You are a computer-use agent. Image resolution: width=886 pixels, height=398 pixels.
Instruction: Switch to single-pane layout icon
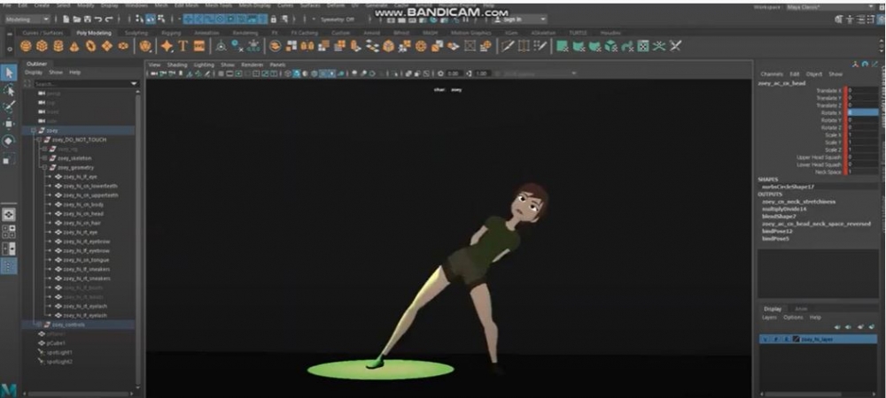coord(9,214)
